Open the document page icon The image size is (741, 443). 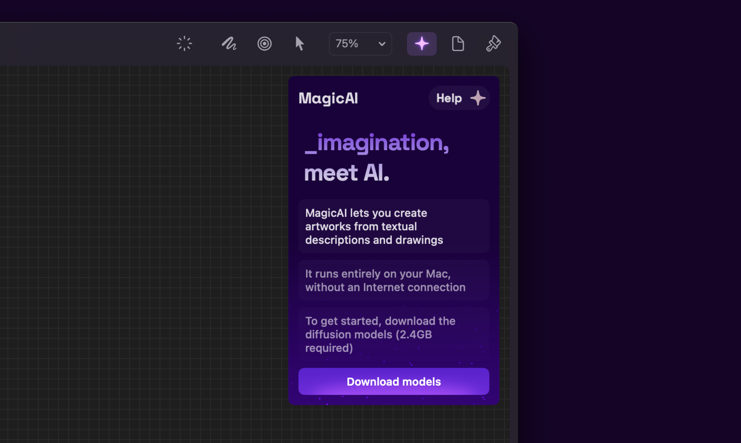click(458, 44)
